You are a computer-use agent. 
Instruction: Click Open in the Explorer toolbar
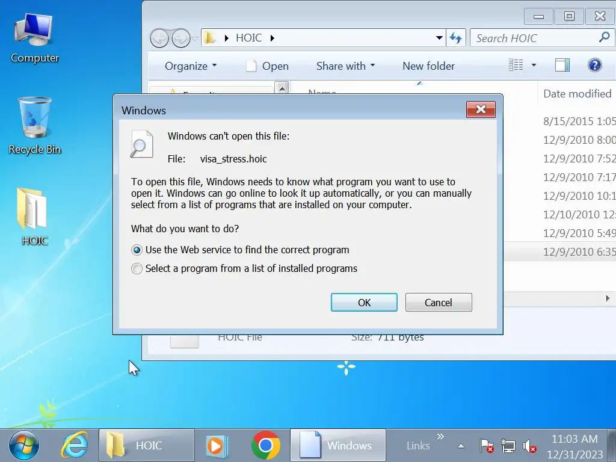pyautogui.click(x=268, y=66)
